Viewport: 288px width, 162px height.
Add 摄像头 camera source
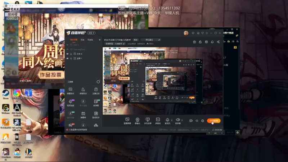pyautogui.click(x=138, y=121)
